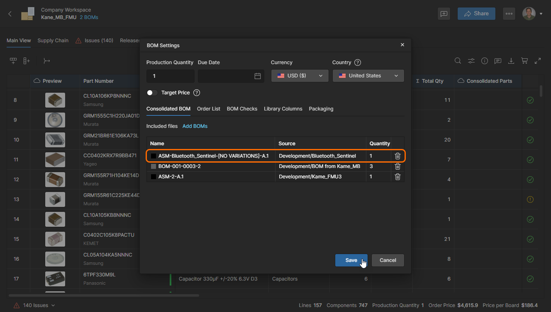Switch to the BOM Checks tab
The width and height of the screenshot is (551, 312).
click(x=242, y=109)
